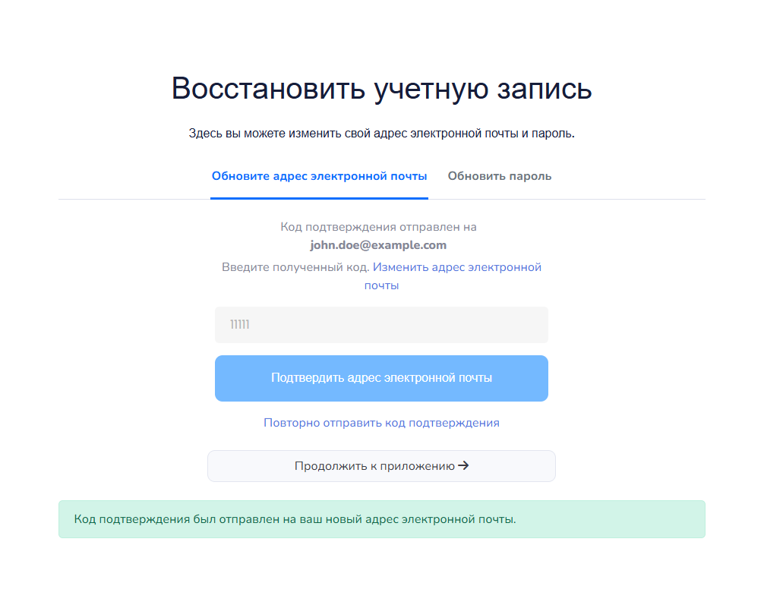Switch to the Обновить пароль tab

tap(499, 176)
